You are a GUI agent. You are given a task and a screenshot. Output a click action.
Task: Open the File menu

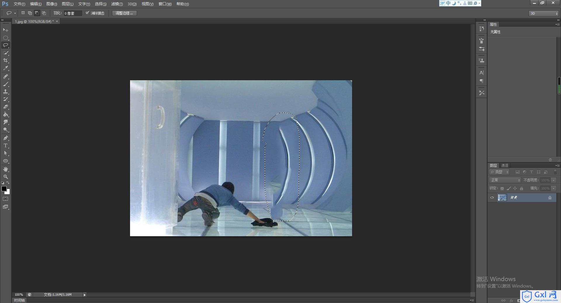(19, 4)
